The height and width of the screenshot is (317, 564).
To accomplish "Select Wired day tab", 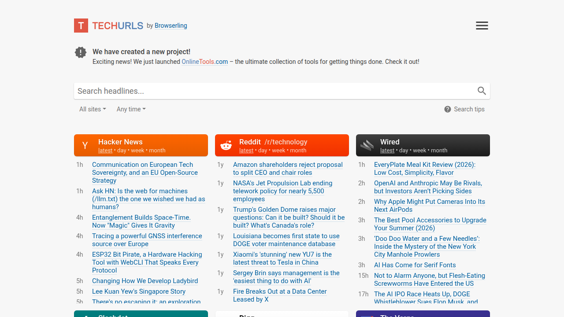I will click(404, 150).
